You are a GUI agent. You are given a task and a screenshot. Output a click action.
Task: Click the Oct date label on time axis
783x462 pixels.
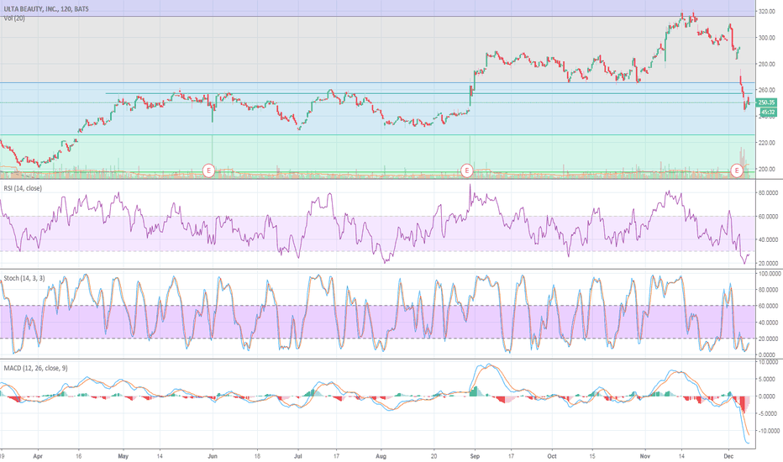point(552,456)
